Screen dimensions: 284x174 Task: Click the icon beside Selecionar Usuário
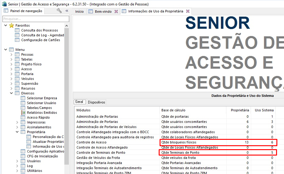click(23, 103)
